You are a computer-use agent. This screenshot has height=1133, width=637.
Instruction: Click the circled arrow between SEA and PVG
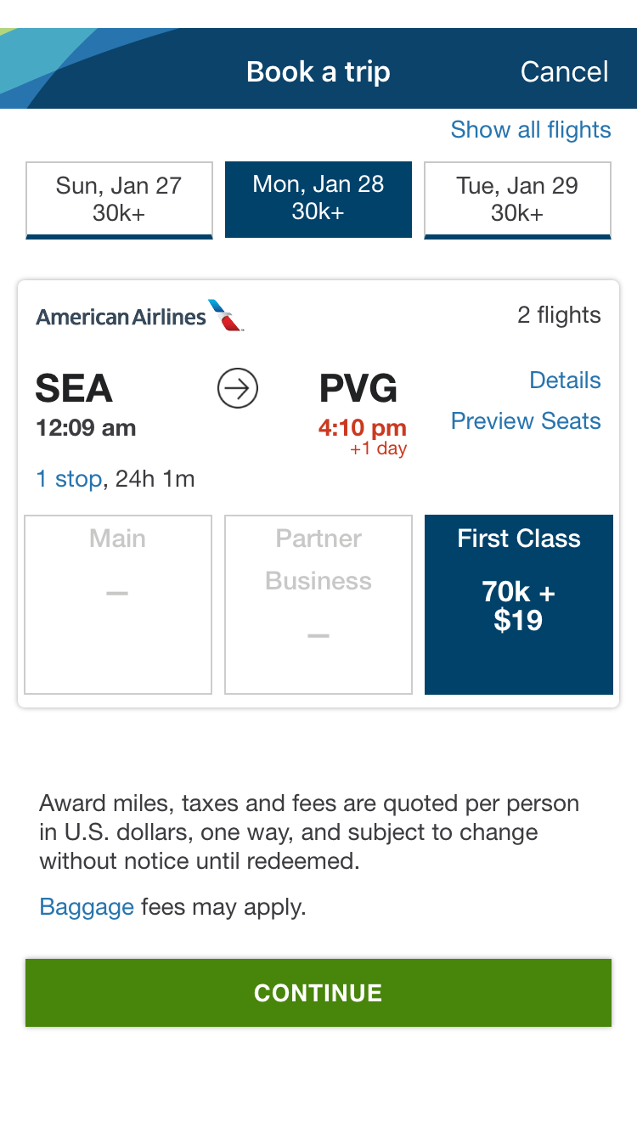pyautogui.click(x=238, y=389)
